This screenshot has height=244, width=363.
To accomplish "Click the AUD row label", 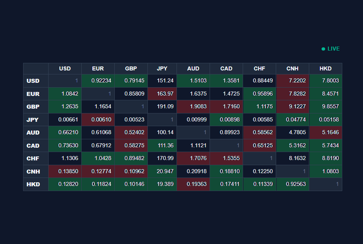I will point(36,133).
